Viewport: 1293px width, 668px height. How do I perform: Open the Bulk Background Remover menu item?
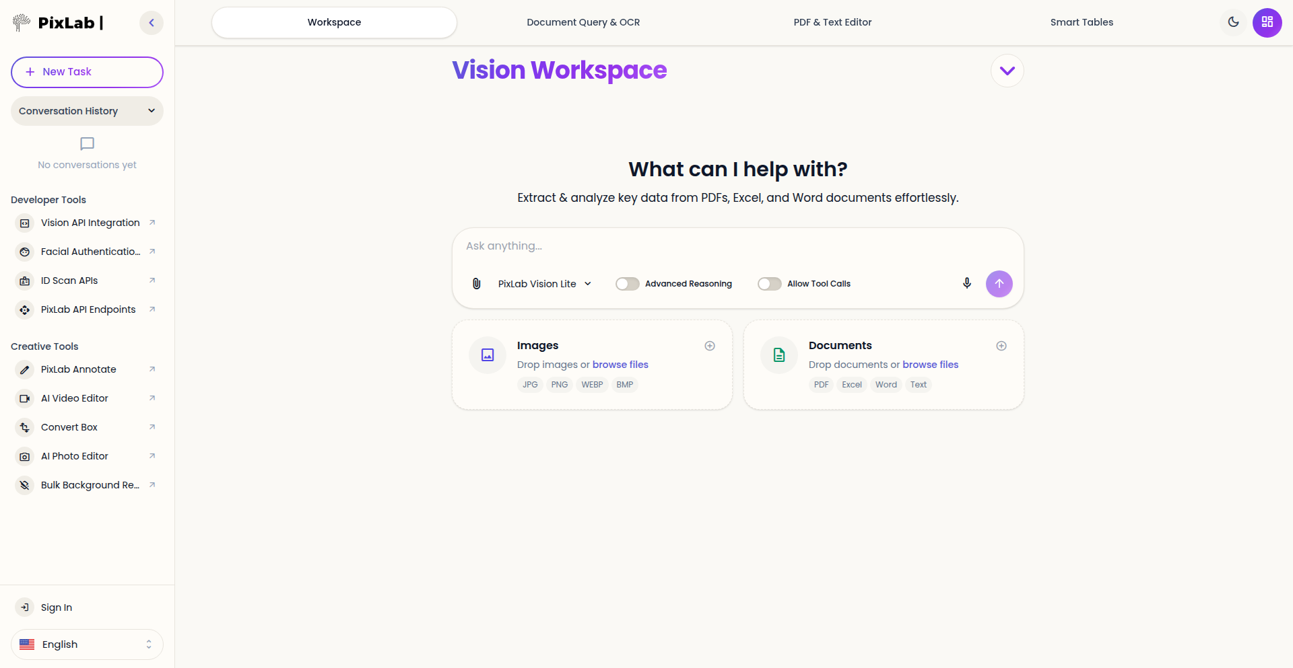click(x=87, y=485)
